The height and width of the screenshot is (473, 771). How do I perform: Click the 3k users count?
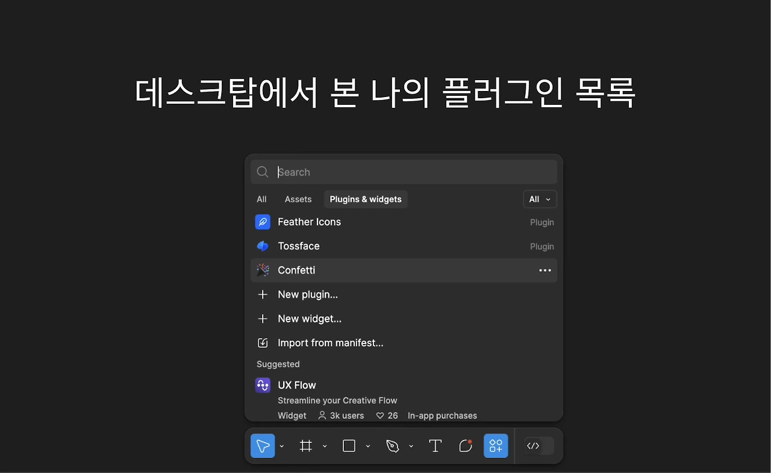[342, 416]
